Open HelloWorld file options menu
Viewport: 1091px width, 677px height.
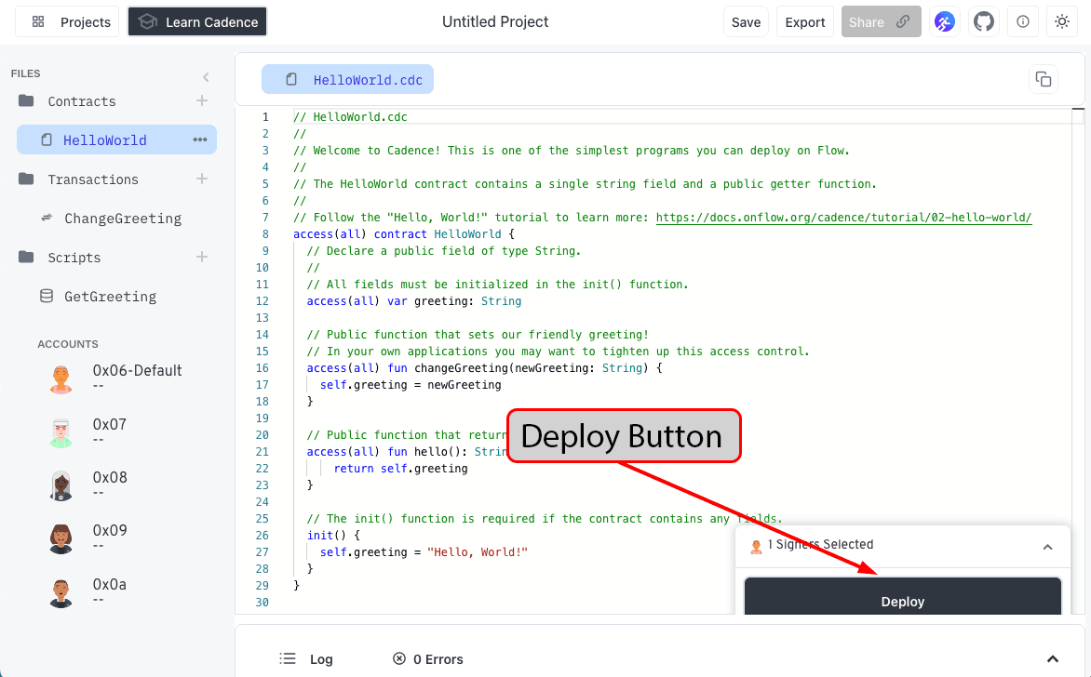tap(199, 139)
